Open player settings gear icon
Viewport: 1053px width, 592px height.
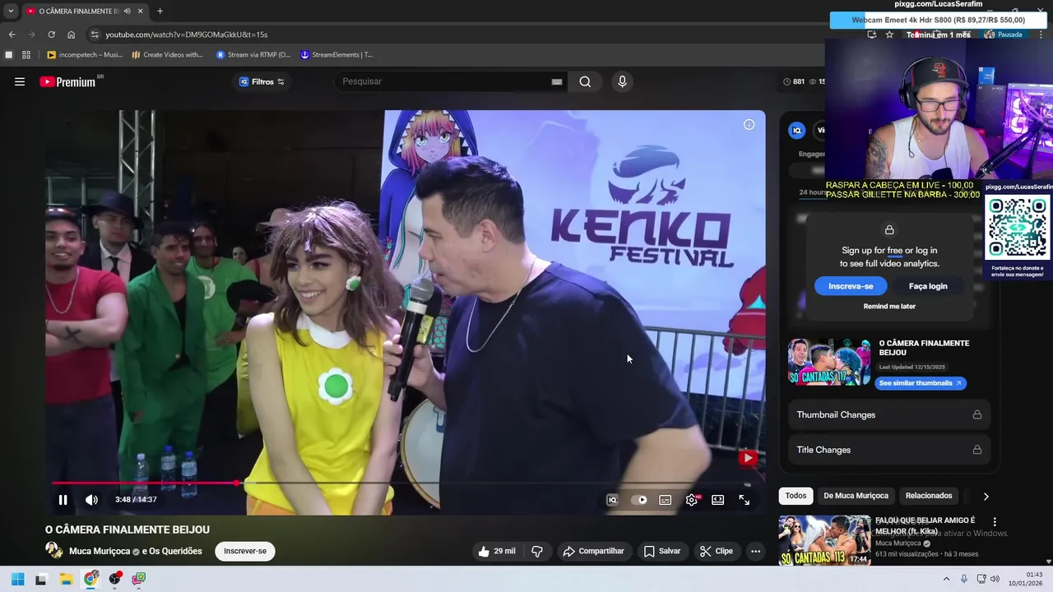coord(692,500)
